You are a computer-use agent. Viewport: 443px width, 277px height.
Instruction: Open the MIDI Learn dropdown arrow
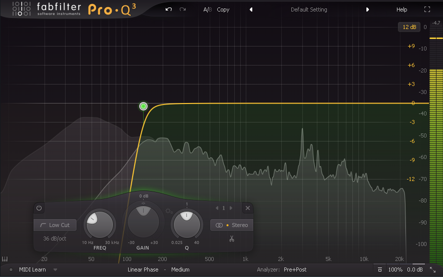(x=56, y=269)
